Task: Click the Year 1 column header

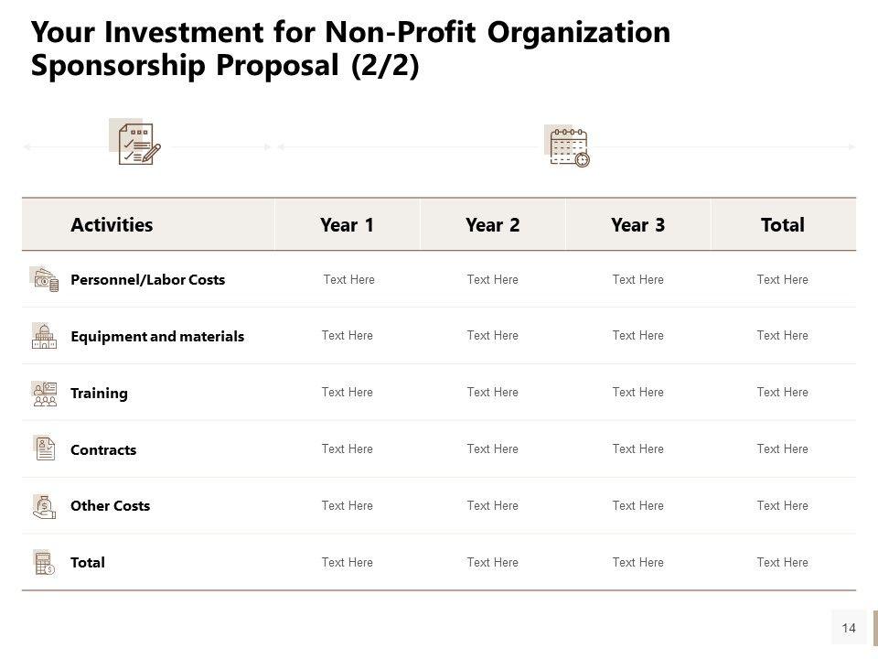Action: click(347, 225)
